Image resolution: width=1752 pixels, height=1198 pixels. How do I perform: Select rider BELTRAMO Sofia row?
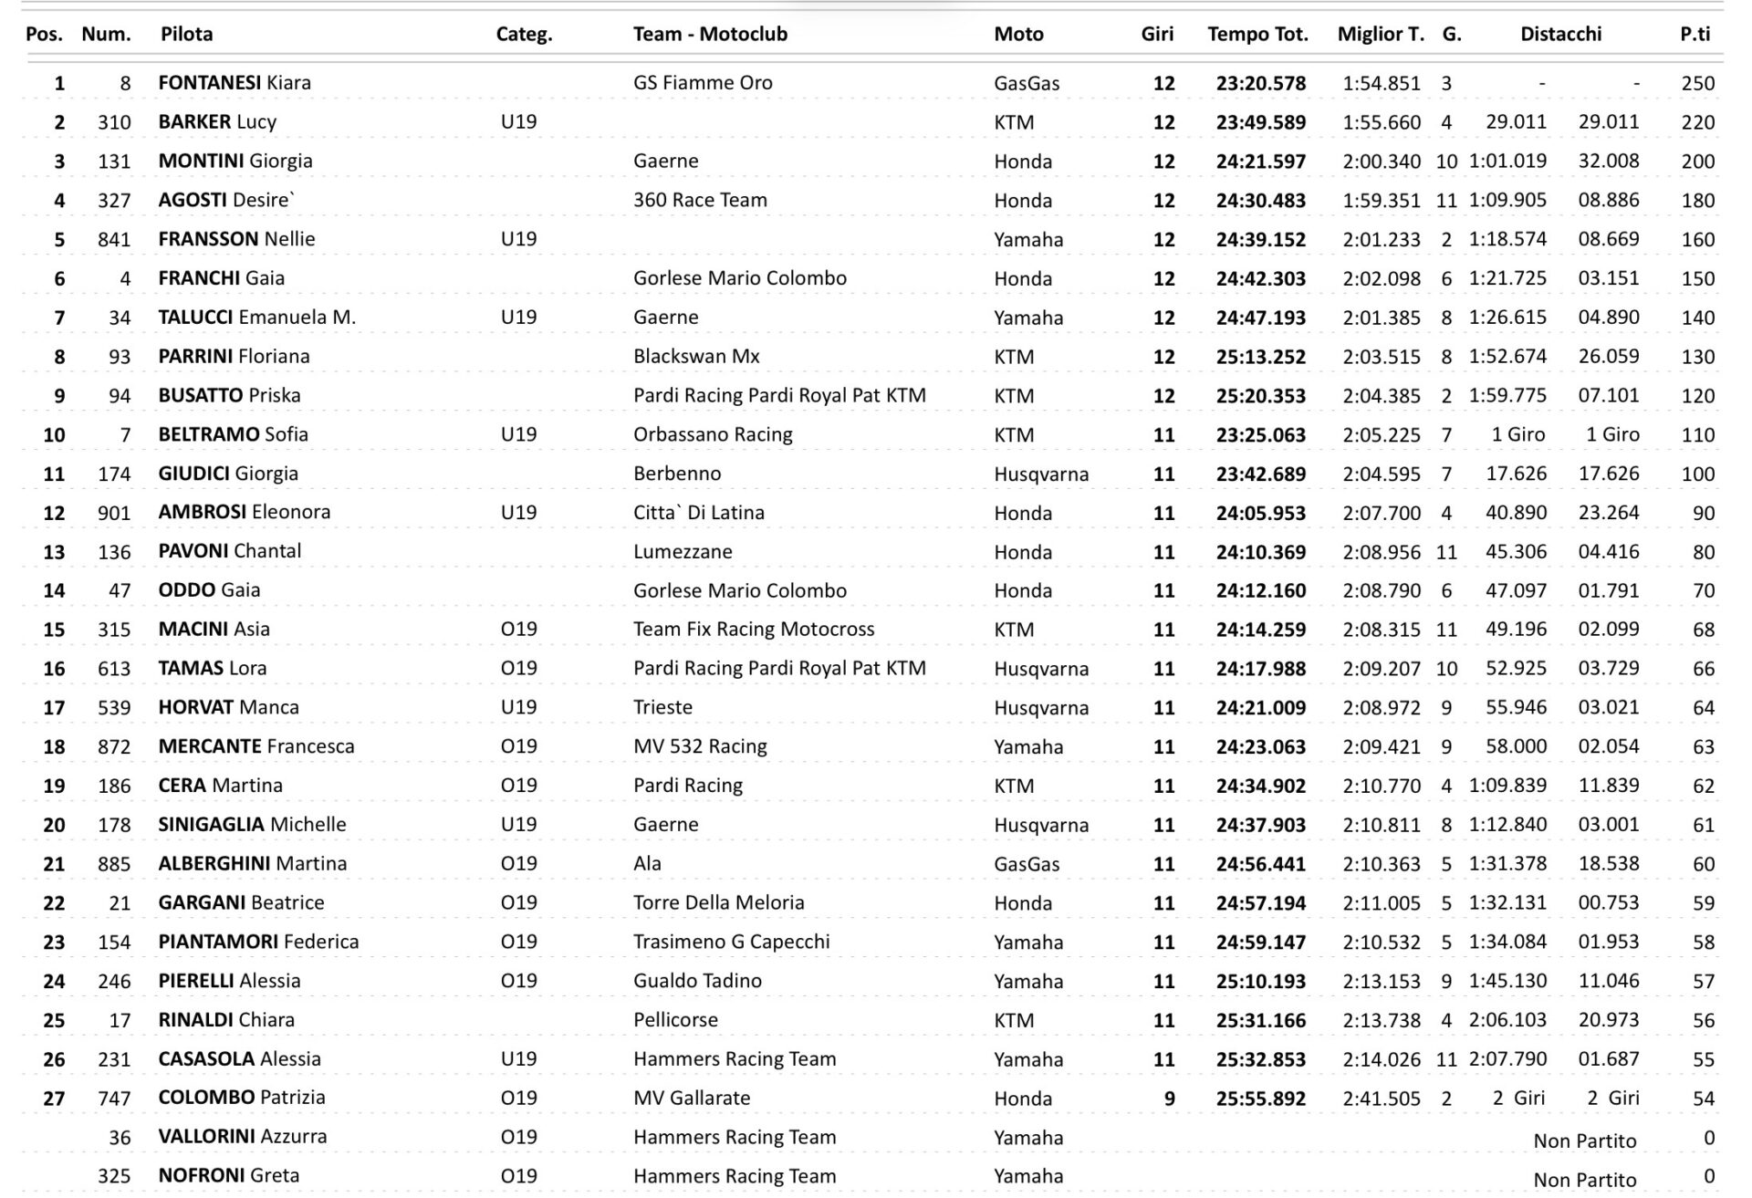(234, 435)
